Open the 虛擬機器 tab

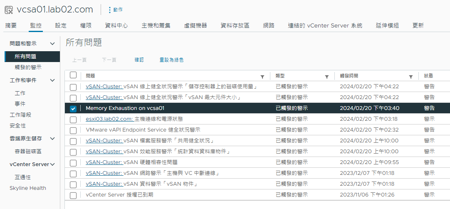[195, 25]
